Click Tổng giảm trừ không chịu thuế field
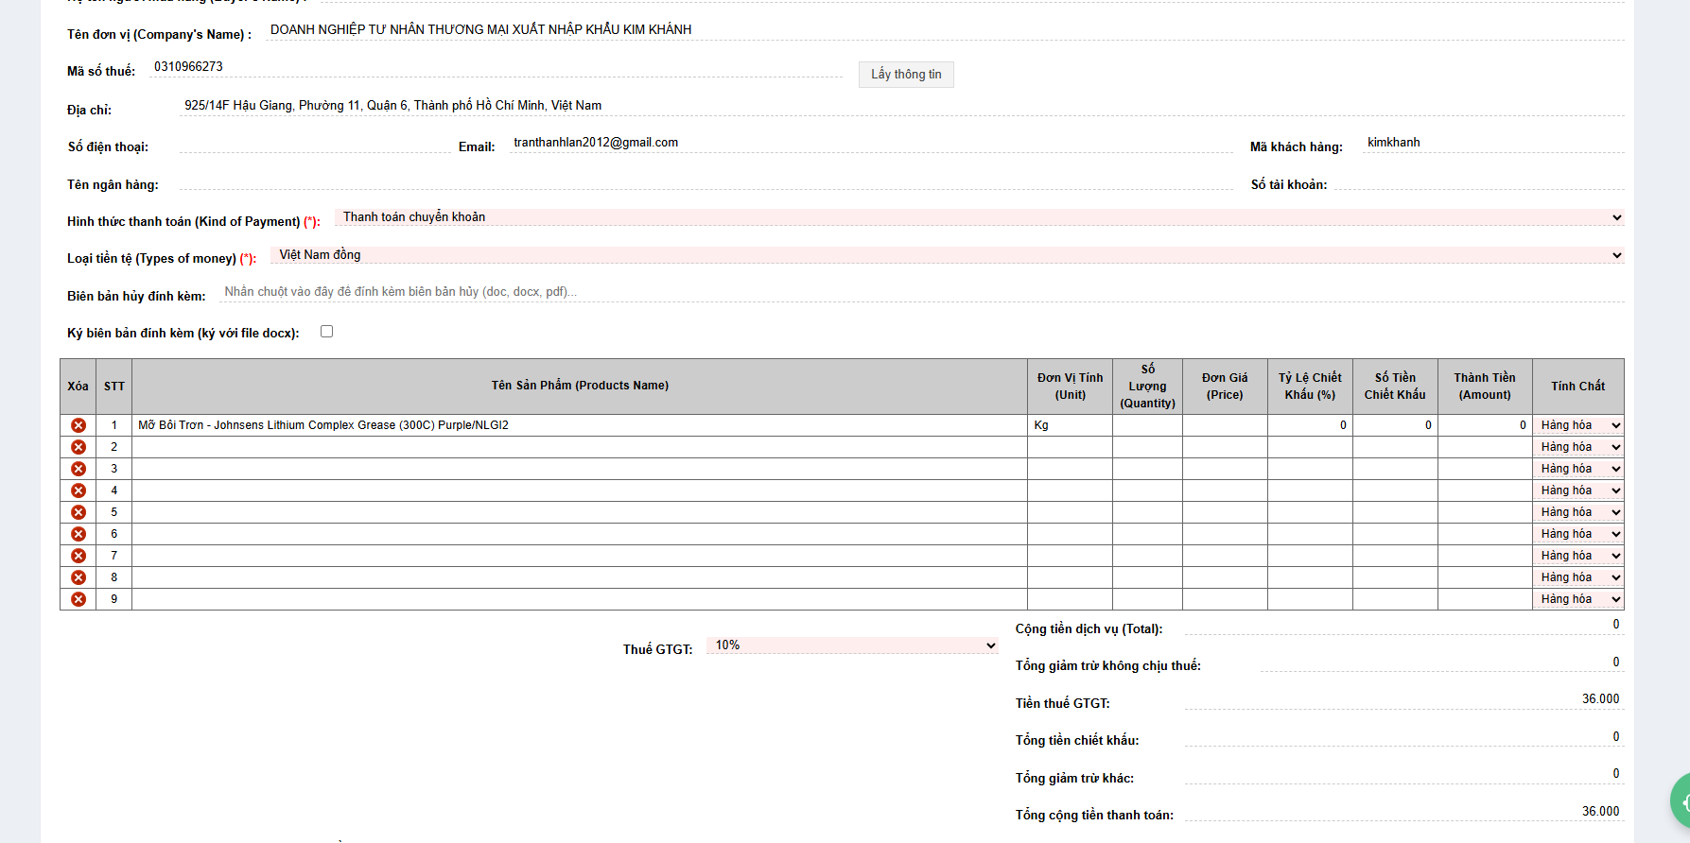This screenshot has width=1690, height=843. click(1442, 662)
